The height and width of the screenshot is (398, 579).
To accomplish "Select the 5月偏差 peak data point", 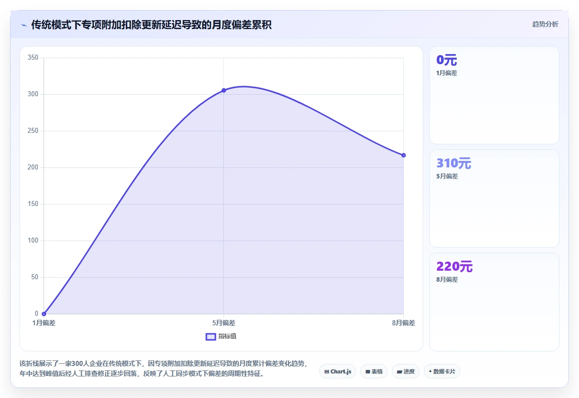I will (224, 90).
